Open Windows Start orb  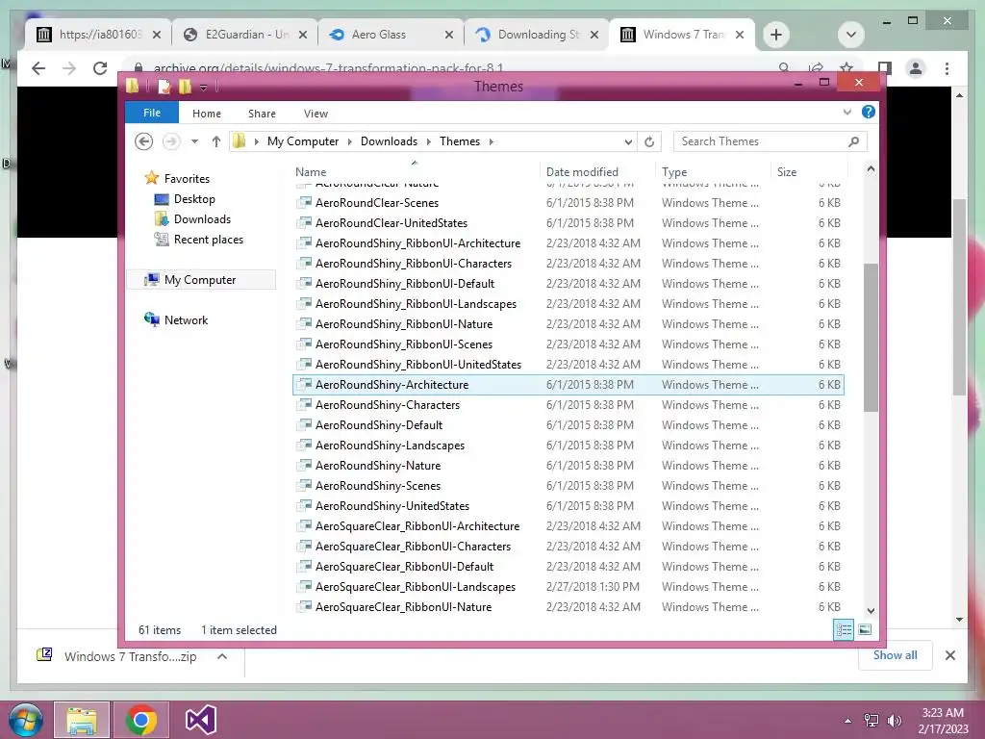tap(26, 720)
